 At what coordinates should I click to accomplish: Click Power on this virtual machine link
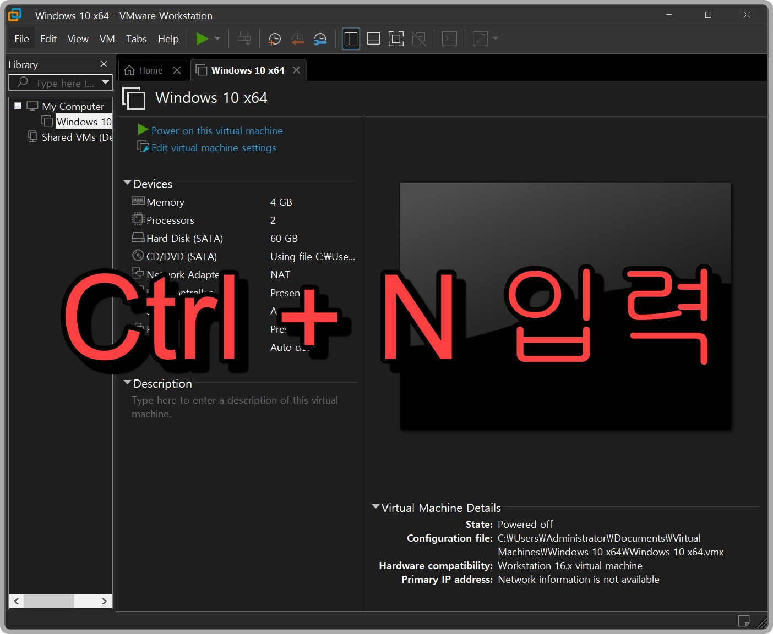tap(217, 130)
